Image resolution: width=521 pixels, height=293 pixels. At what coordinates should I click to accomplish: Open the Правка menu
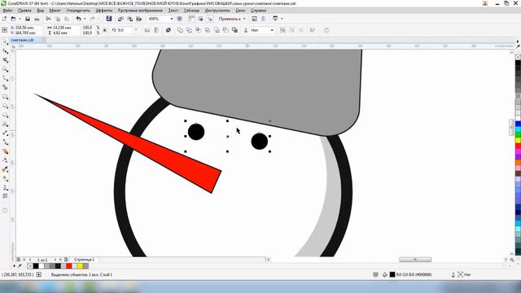[24, 11]
